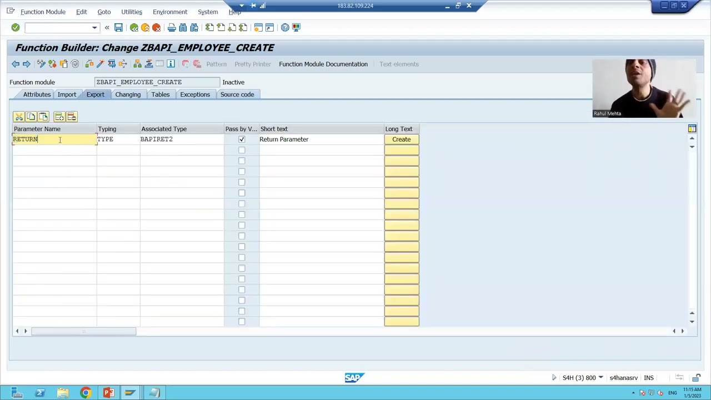Expand the remote session bar dropdown arrow
This screenshot has width=711, height=400.
tap(242, 6)
